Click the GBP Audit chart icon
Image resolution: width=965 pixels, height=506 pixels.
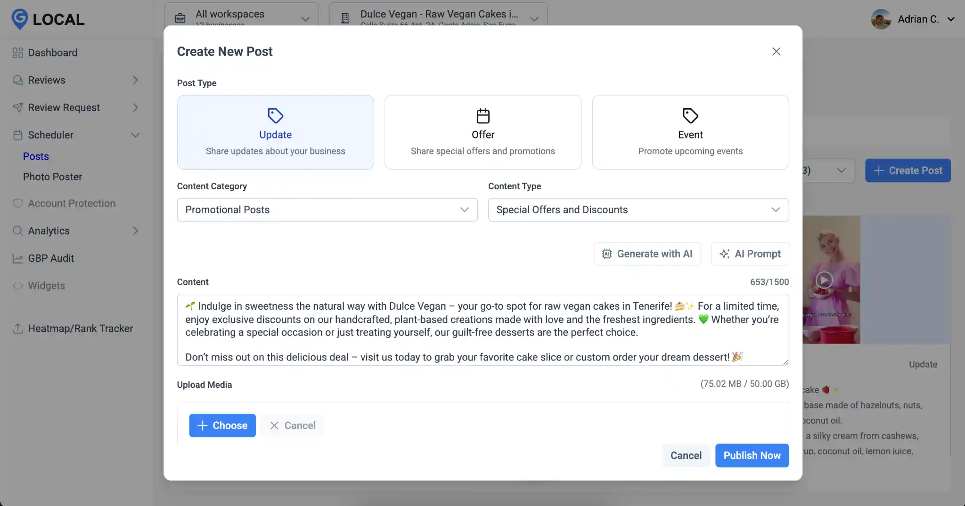tap(18, 258)
